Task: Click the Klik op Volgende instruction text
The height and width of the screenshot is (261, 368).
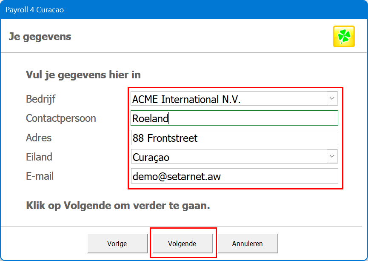Action: coord(118,206)
